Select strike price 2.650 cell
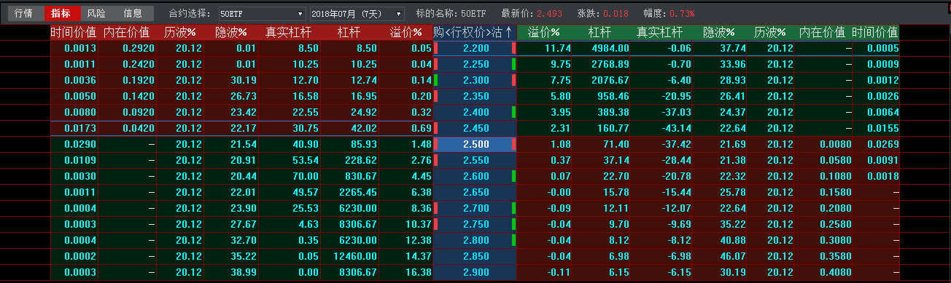Image resolution: width=951 pixels, height=283 pixels. pyautogui.click(x=475, y=192)
